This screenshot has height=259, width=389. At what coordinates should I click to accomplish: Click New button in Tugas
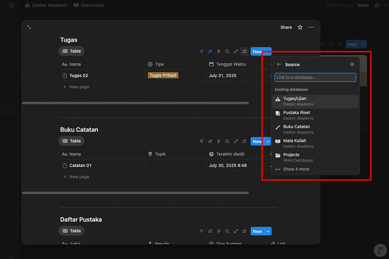click(x=257, y=51)
